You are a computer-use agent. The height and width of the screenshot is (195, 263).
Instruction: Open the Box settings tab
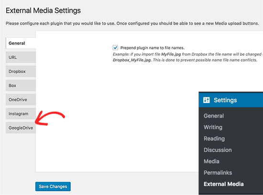[21, 85]
